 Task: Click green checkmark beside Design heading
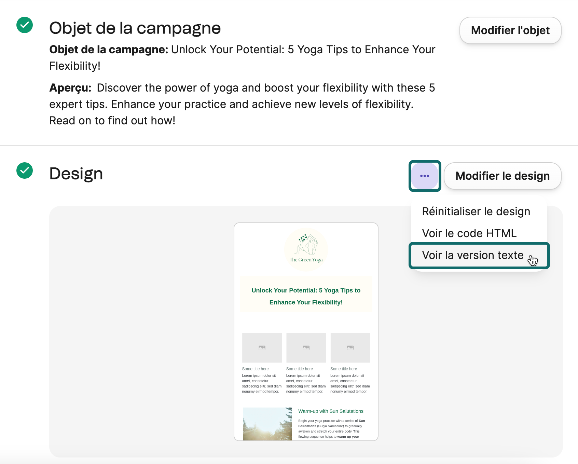coord(25,170)
